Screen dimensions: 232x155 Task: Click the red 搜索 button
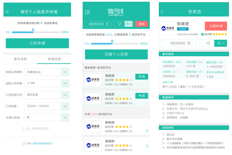click(142, 24)
